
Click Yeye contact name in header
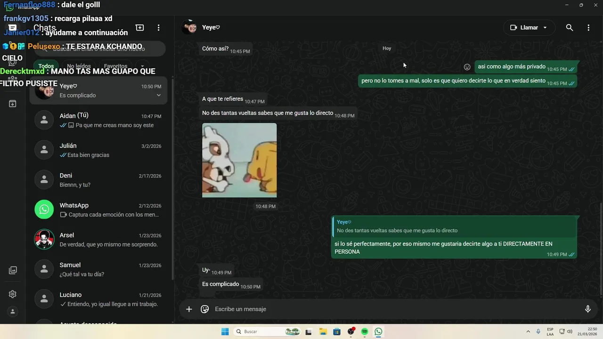tap(211, 28)
